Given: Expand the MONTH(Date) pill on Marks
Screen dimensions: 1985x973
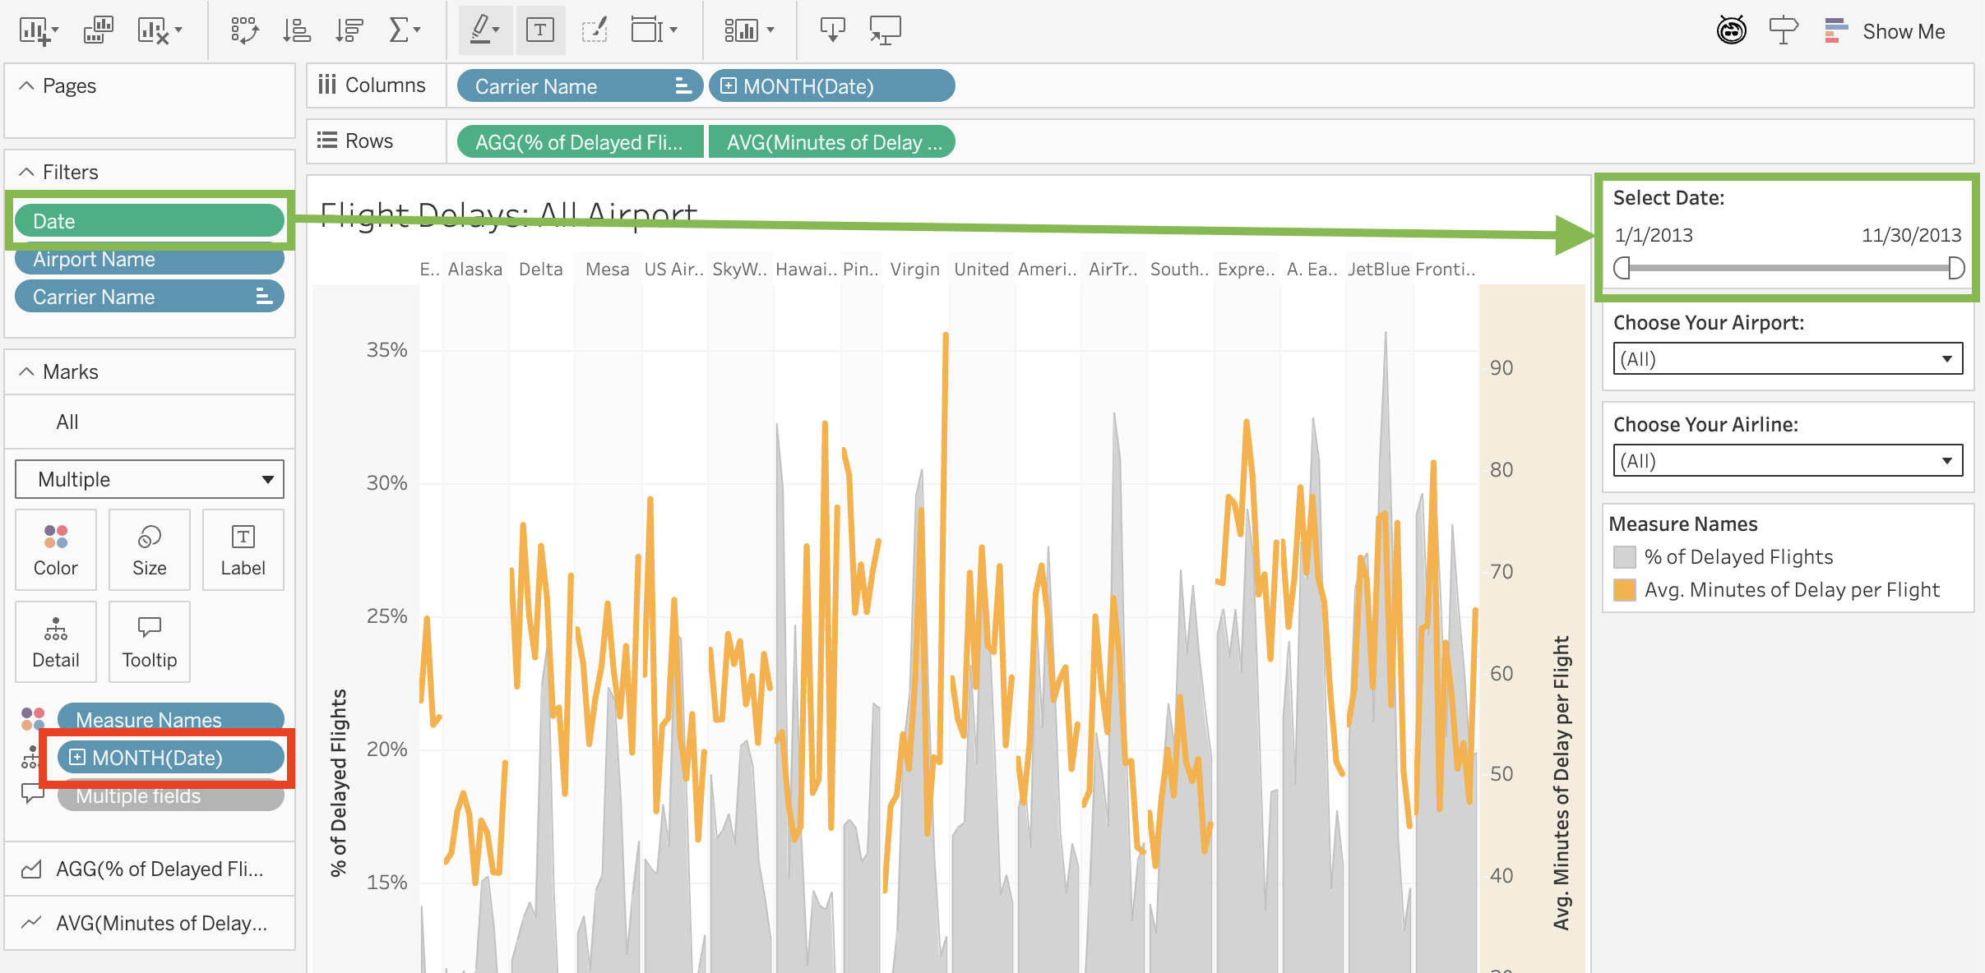Looking at the screenshot, I should [x=77, y=758].
